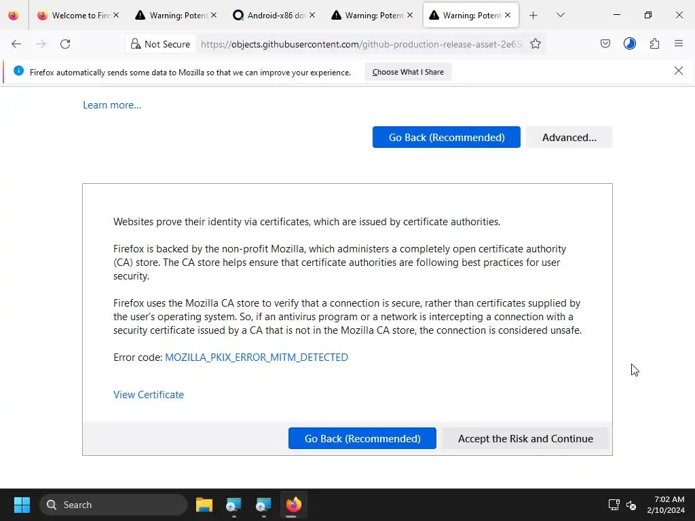Click Firefox icon on the taskbar

[x=293, y=505]
